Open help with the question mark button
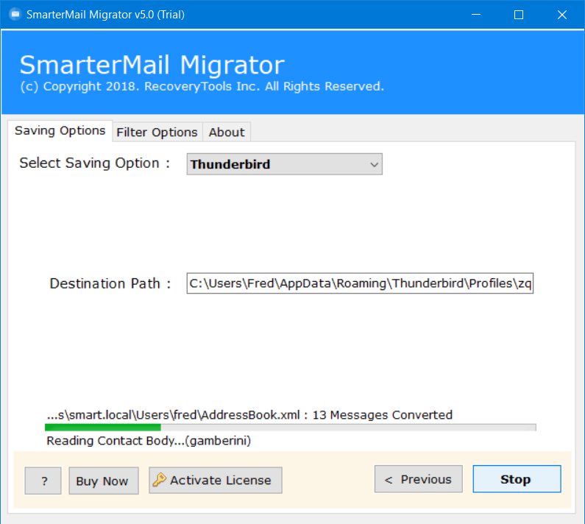Viewport: 585px width, 524px height. pos(43,481)
